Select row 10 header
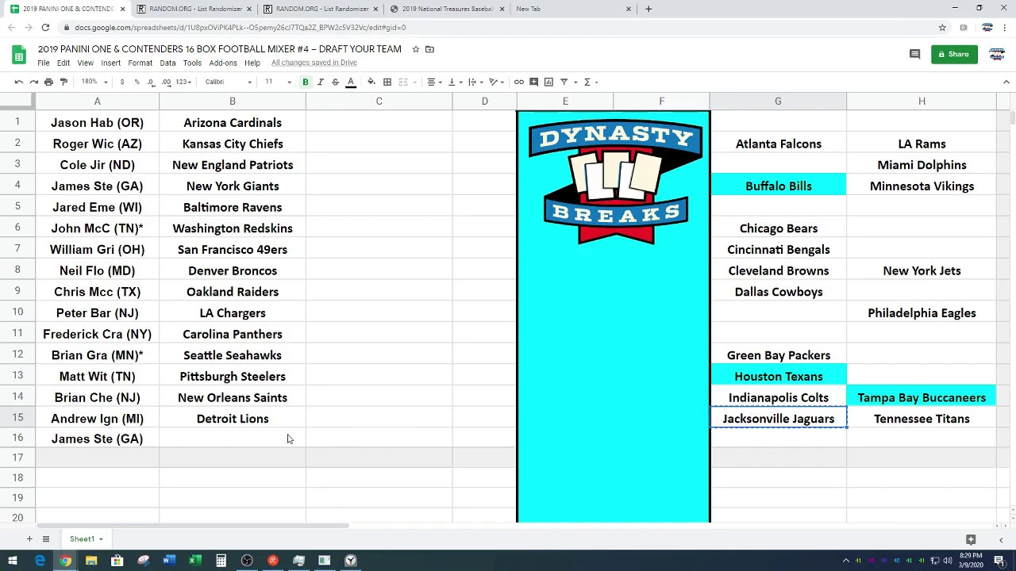1016x571 pixels. click(x=17, y=312)
